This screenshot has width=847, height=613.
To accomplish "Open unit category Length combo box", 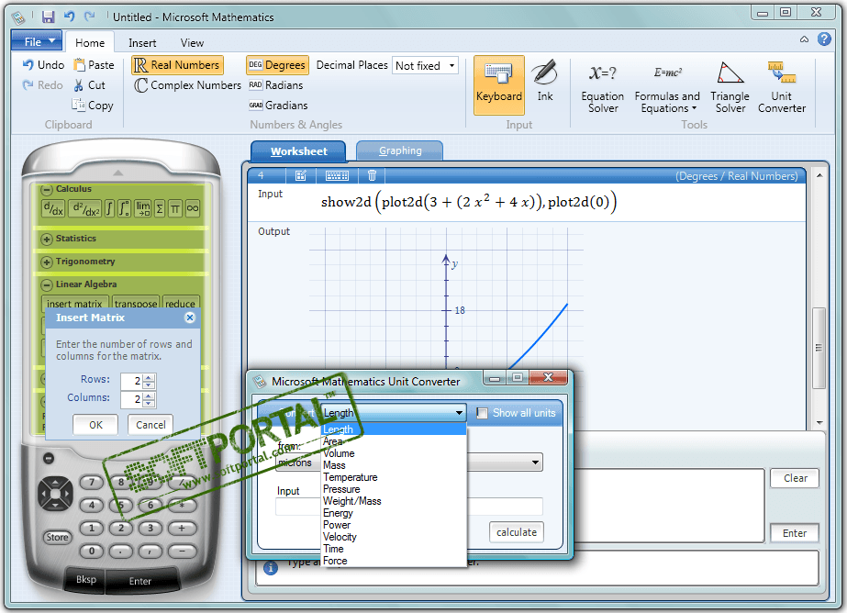I will tap(394, 413).
